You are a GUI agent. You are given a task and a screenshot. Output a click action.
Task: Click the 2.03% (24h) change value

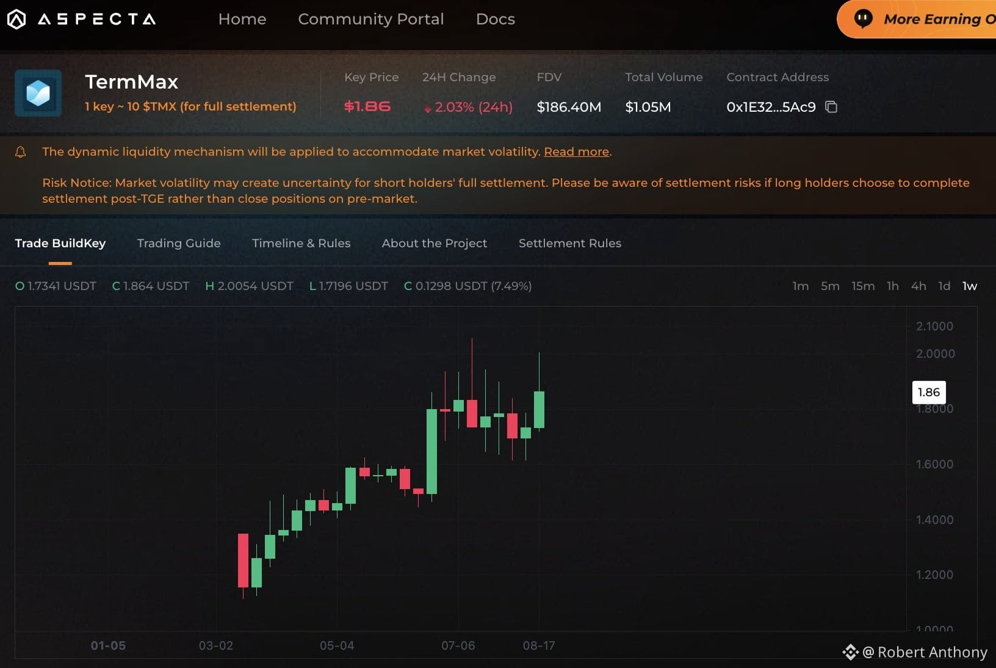point(468,107)
